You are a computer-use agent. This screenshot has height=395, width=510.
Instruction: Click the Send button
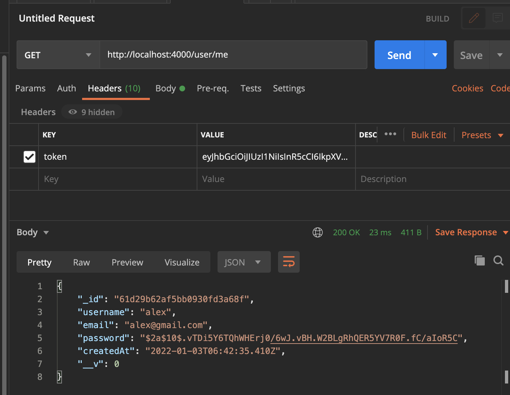click(x=399, y=55)
